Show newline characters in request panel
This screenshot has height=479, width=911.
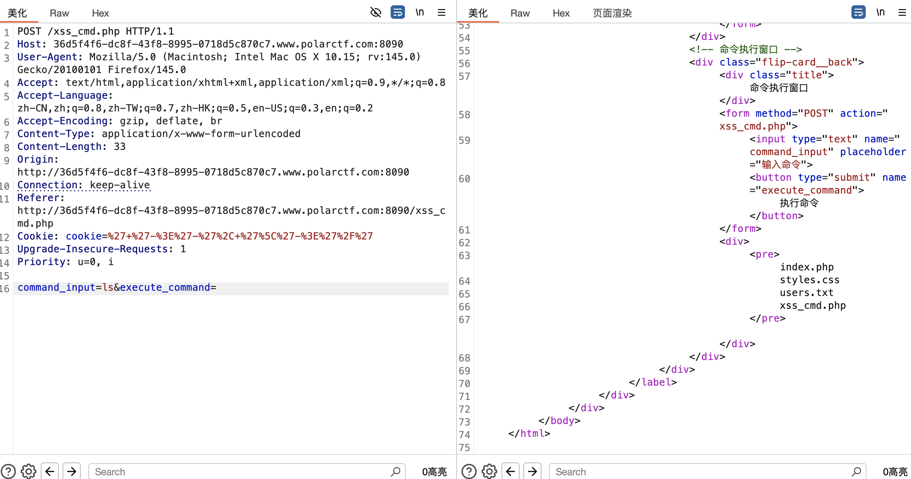(420, 12)
